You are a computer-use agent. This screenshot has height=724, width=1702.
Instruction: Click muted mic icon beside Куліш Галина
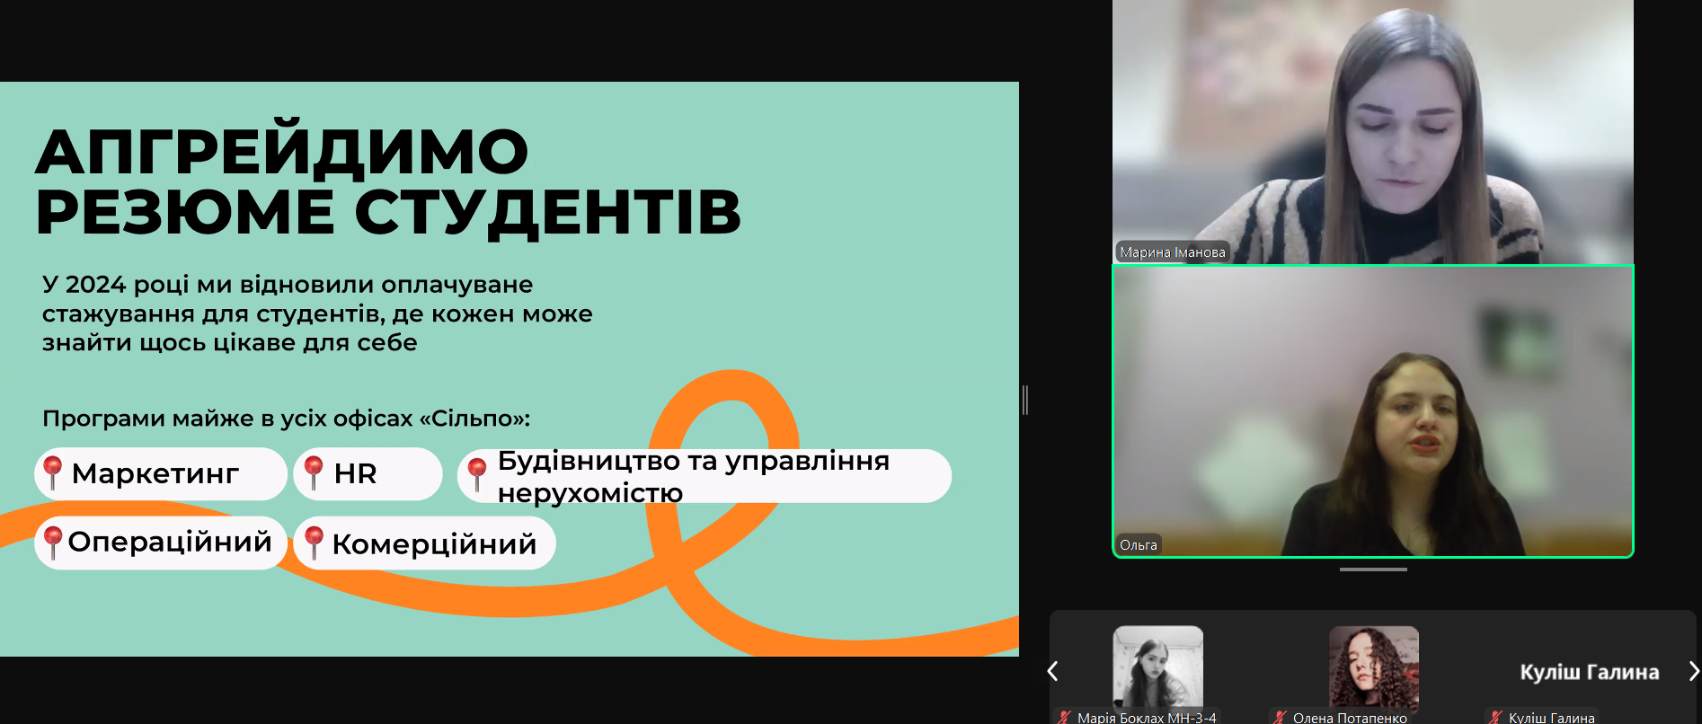(1496, 717)
